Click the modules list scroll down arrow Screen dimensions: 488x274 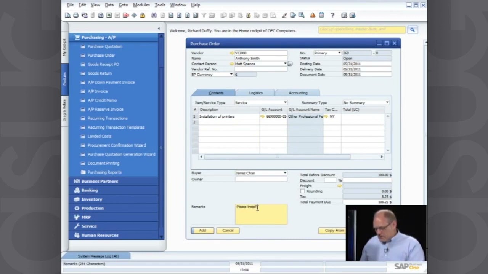tap(161, 237)
